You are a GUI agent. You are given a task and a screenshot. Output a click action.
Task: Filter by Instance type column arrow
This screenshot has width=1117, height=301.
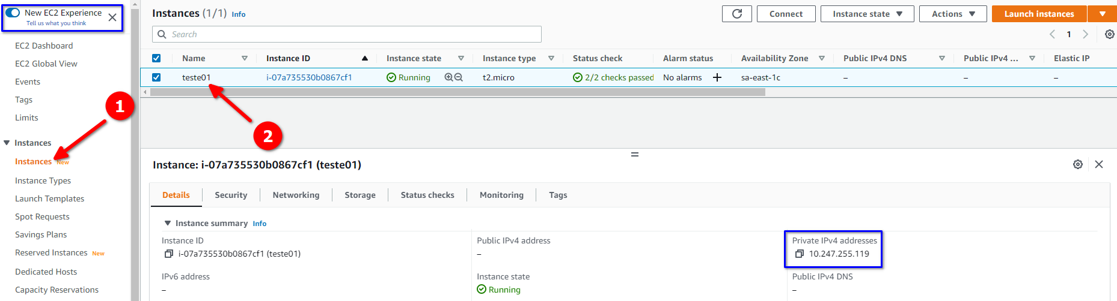pos(551,58)
